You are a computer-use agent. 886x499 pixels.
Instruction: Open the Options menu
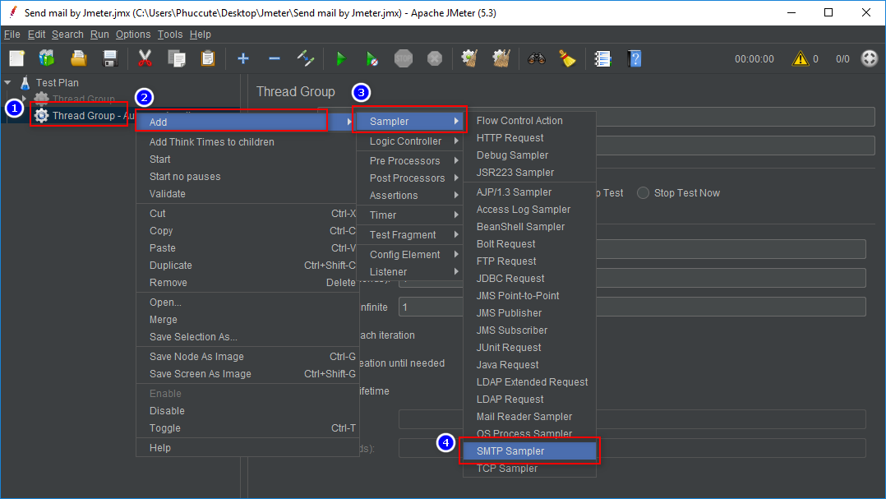[133, 35]
